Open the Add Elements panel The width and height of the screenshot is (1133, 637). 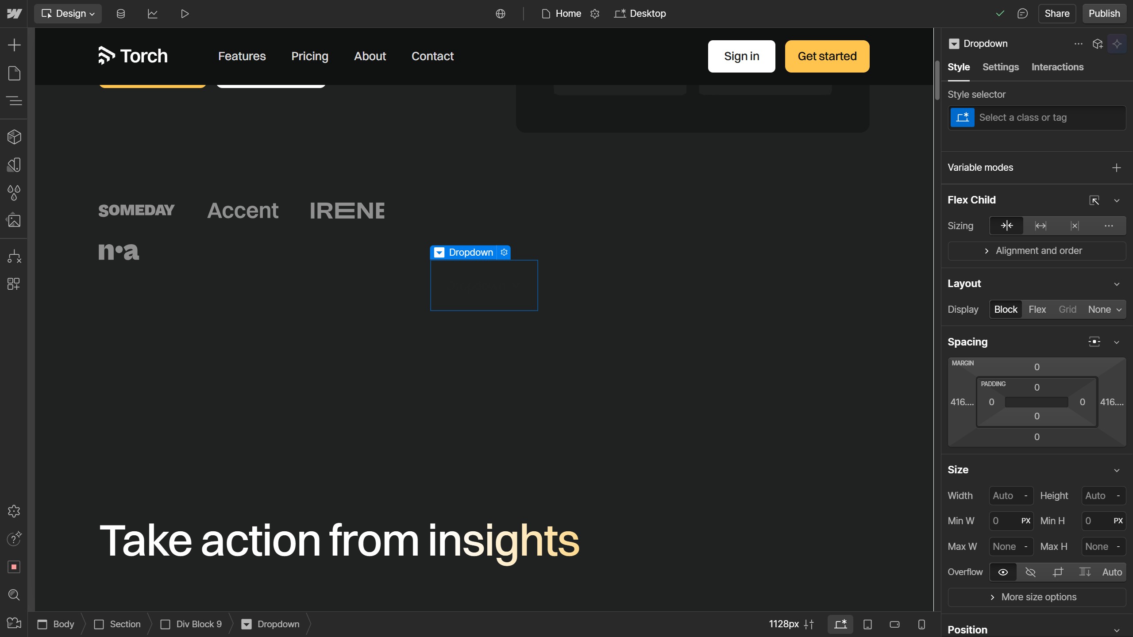14,44
